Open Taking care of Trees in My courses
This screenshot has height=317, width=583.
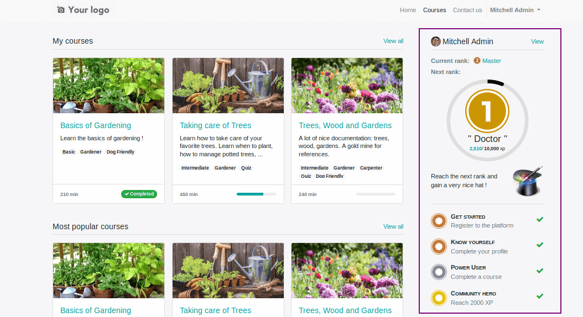[x=216, y=125]
